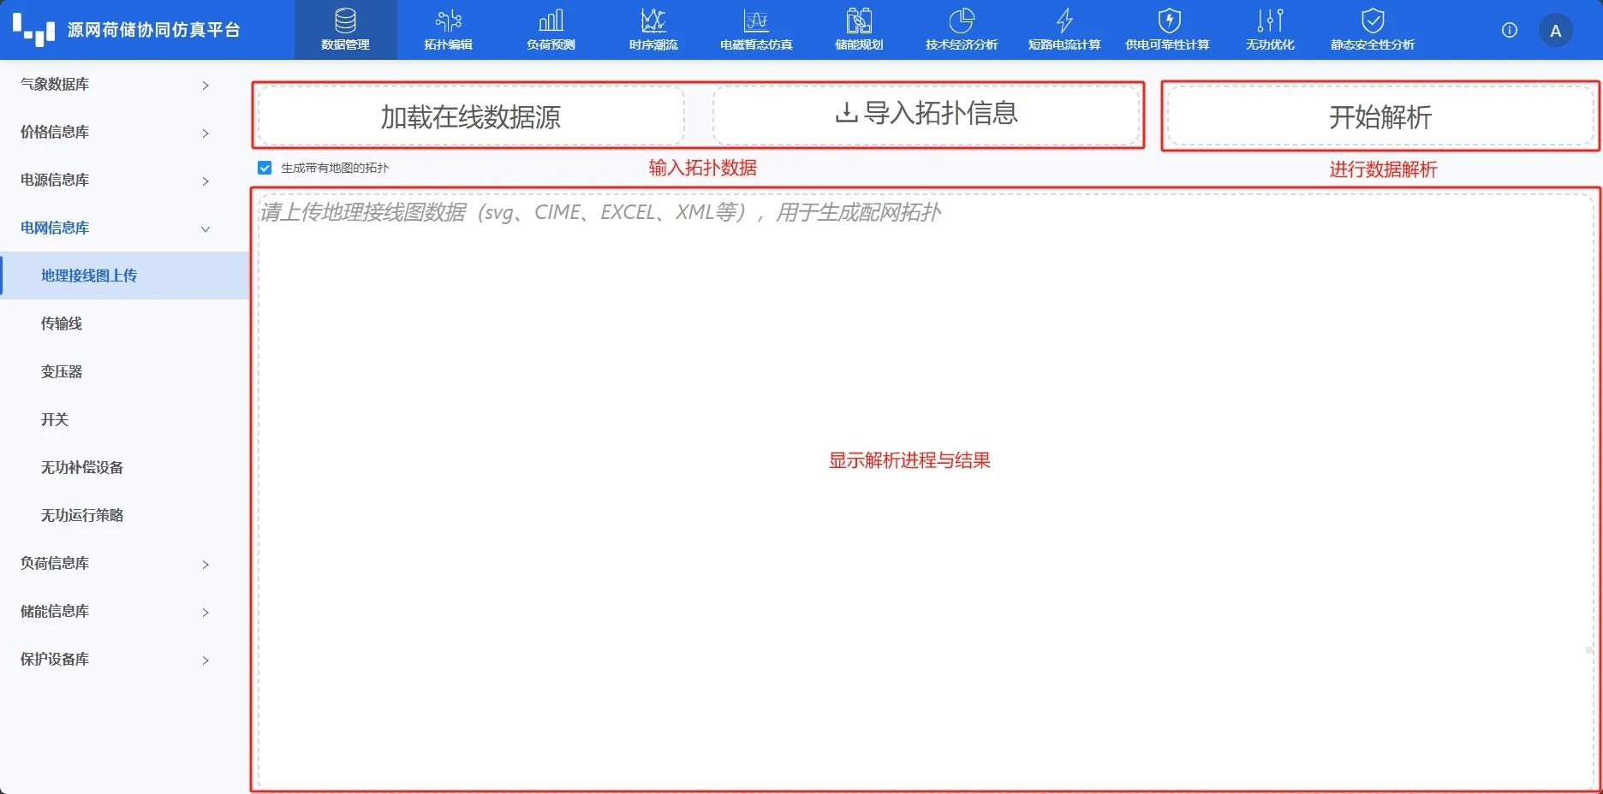Select the 变压器 menu item
The height and width of the screenshot is (794, 1603).
(x=125, y=371)
